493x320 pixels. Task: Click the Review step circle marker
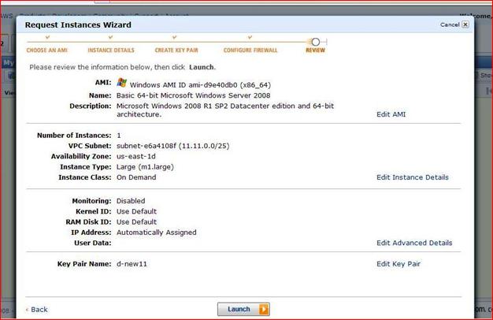[x=316, y=42]
